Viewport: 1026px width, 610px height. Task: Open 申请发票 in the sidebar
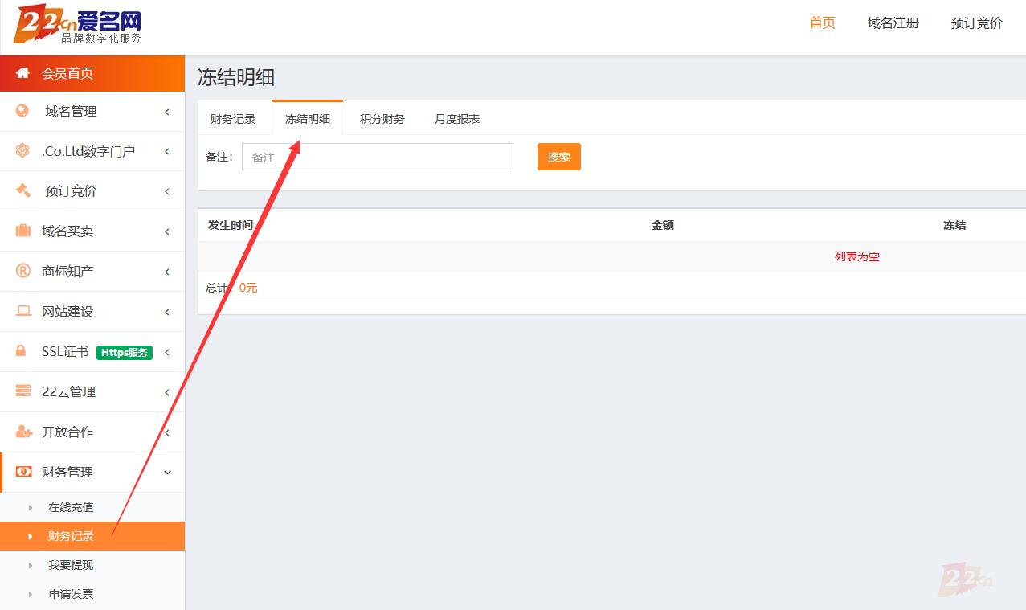pyautogui.click(x=71, y=594)
